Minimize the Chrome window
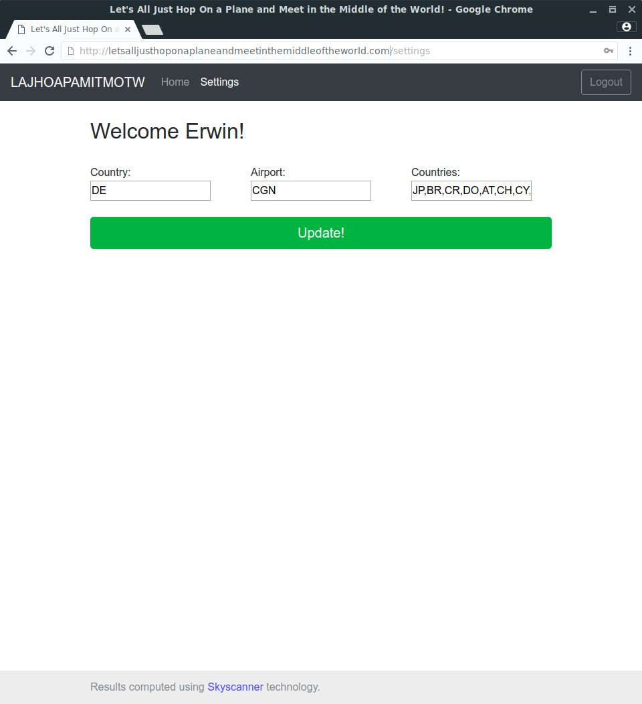The image size is (642, 704). (x=593, y=9)
